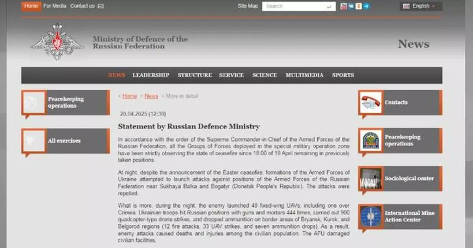Click the News breadcrumb link
The image size is (473, 248).
(151, 96)
